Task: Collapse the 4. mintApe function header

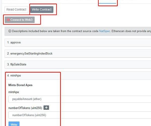Action: 78,75
